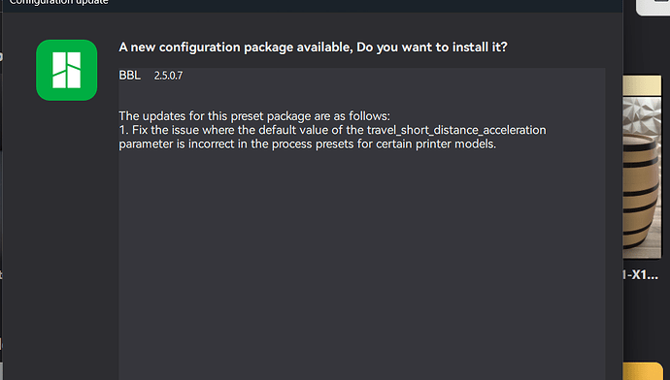Click the Configuration update dialog title bar

312,4
